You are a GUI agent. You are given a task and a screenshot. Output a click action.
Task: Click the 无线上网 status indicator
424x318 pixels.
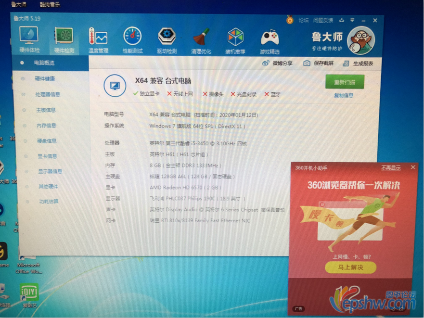(x=180, y=94)
